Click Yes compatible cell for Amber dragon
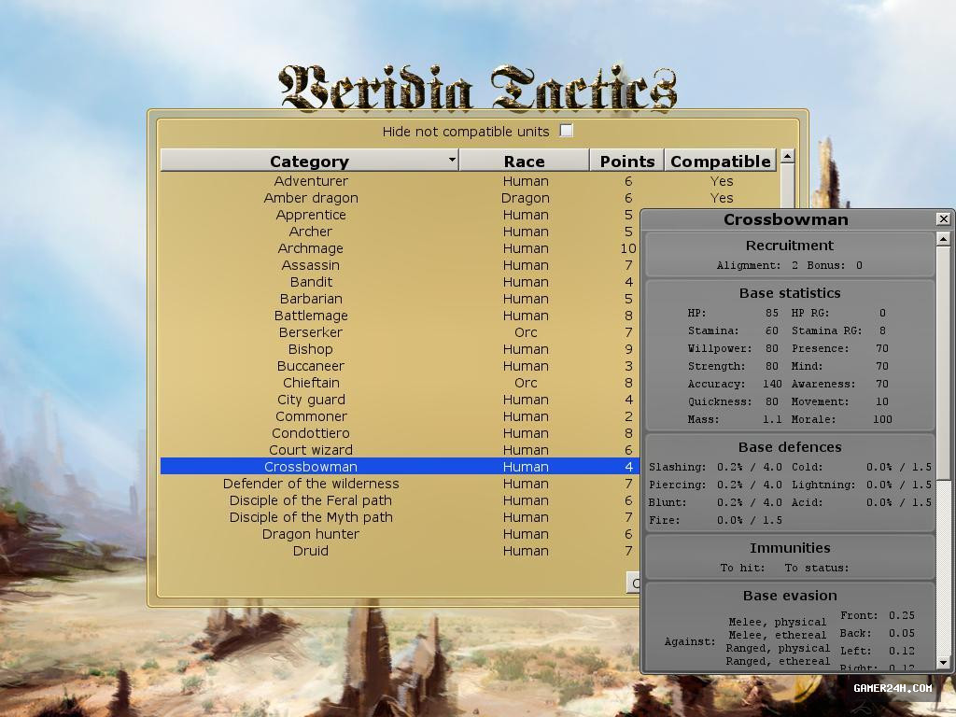Screen dimensions: 956x717 [x=722, y=198]
